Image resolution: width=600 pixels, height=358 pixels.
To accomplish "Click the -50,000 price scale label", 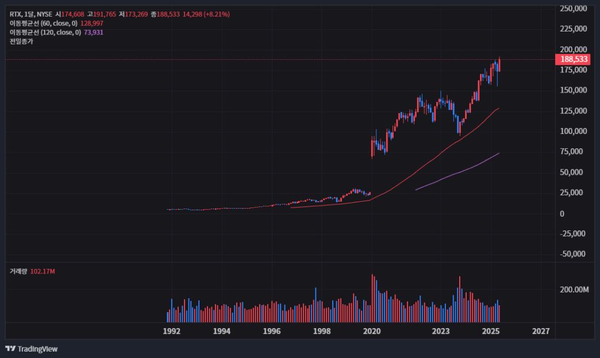I will [572, 254].
